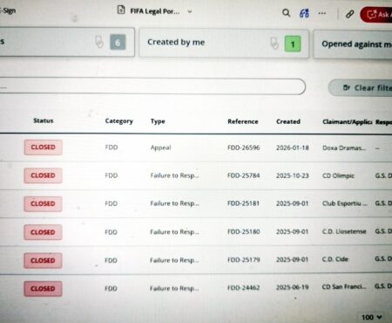Screen dimensions: 392x323
Task: Click FDD category in the Appeal row
Action: click(x=112, y=148)
